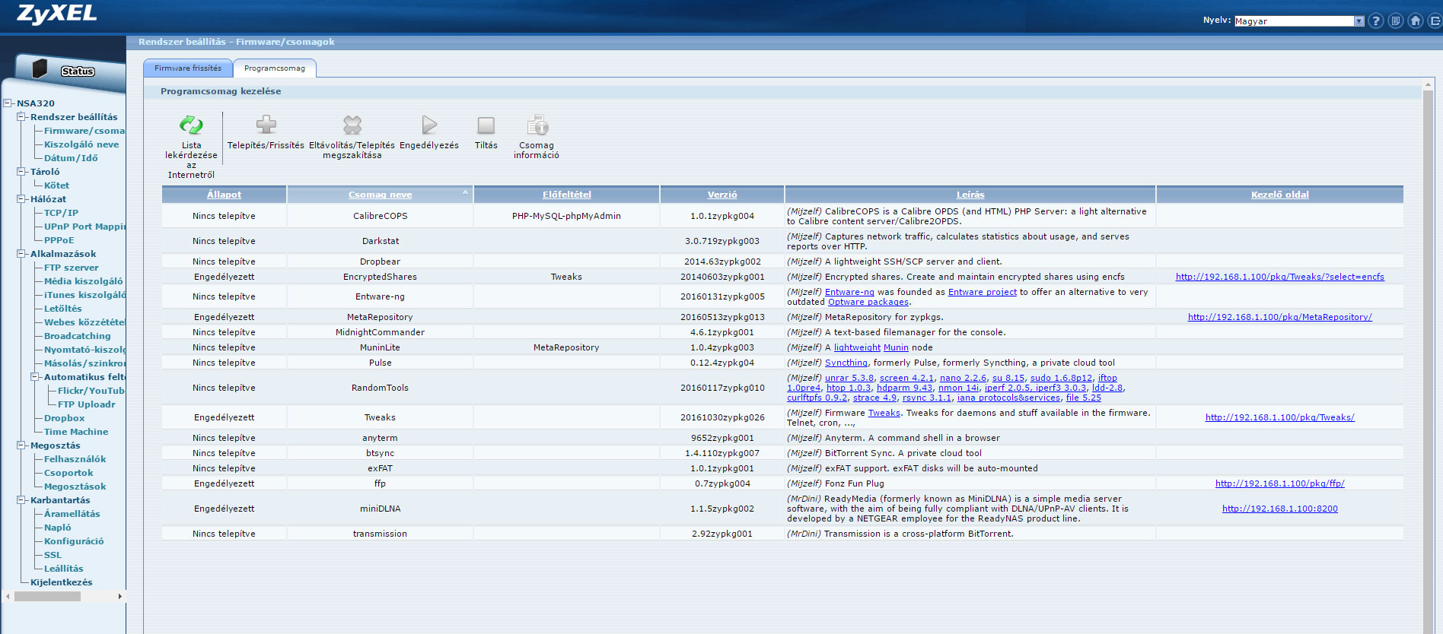Sort by the Leírás column header
This screenshot has width=1443, height=634.
point(970,195)
